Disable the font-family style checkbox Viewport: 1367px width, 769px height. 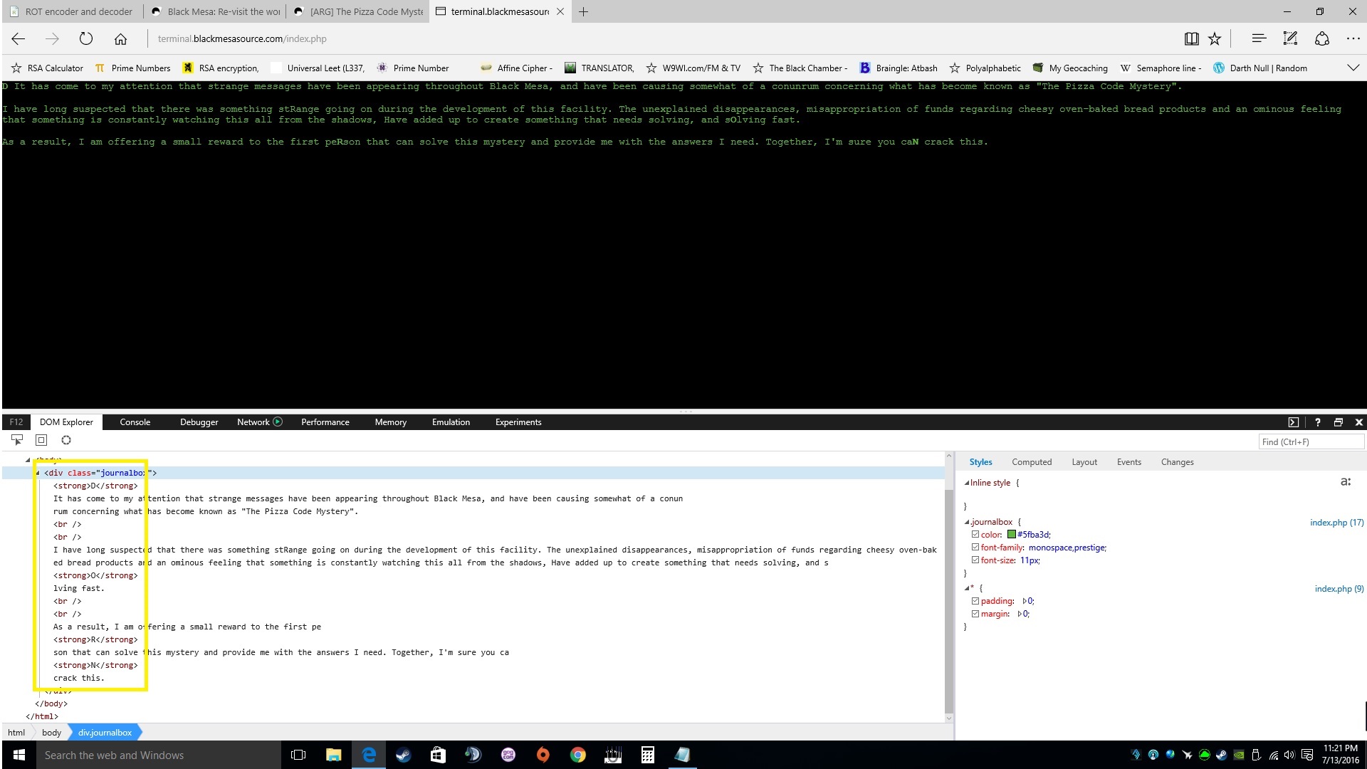[975, 548]
